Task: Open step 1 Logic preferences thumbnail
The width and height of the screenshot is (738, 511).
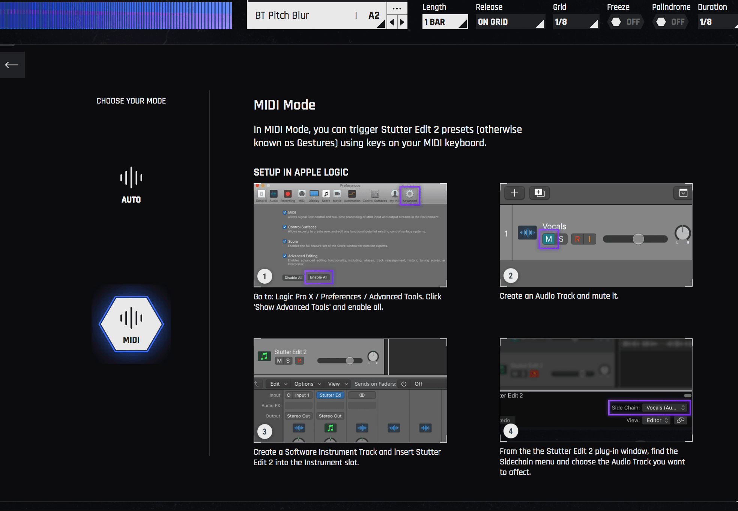Action: tap(350, 235)
